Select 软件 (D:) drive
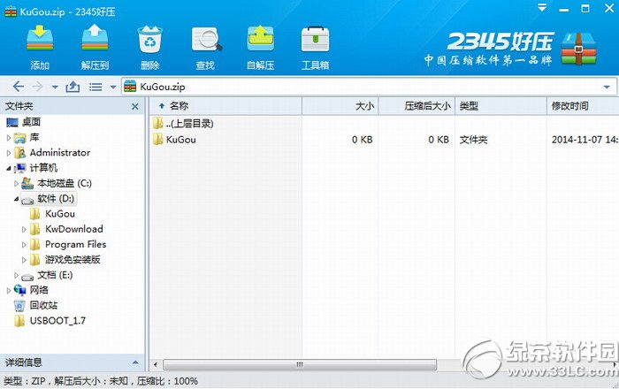This screenshot has height=389, width=619. (48, 198)
